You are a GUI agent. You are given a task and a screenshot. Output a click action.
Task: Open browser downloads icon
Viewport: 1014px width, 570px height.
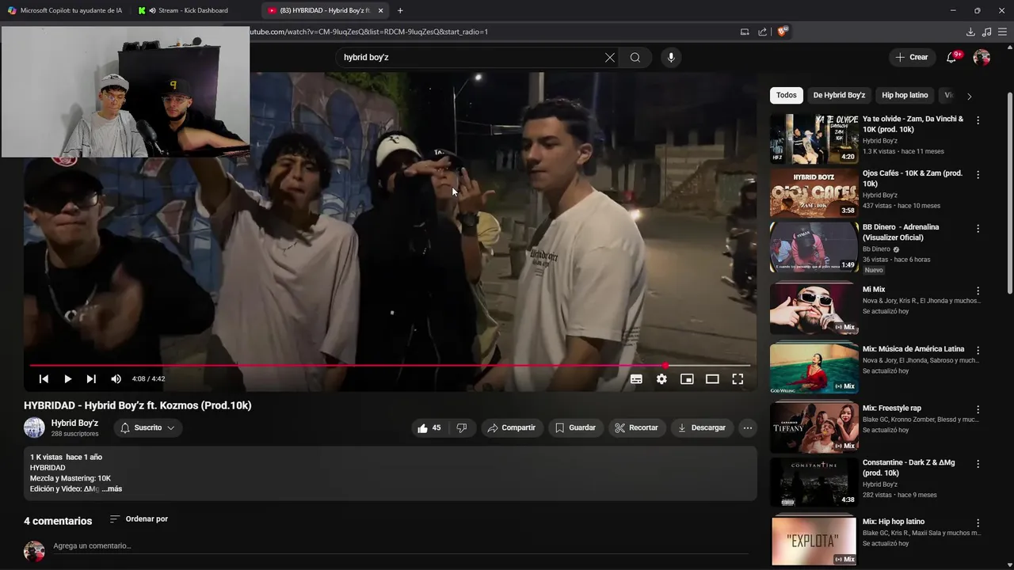[x=970, y=32]
